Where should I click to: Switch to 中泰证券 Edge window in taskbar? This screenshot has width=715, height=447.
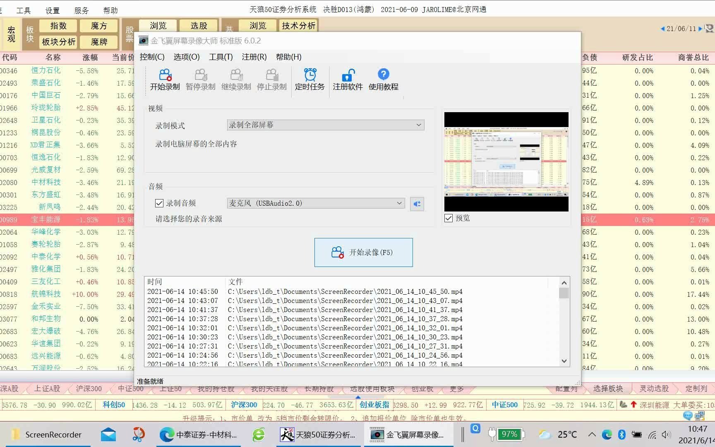[199, 435]
